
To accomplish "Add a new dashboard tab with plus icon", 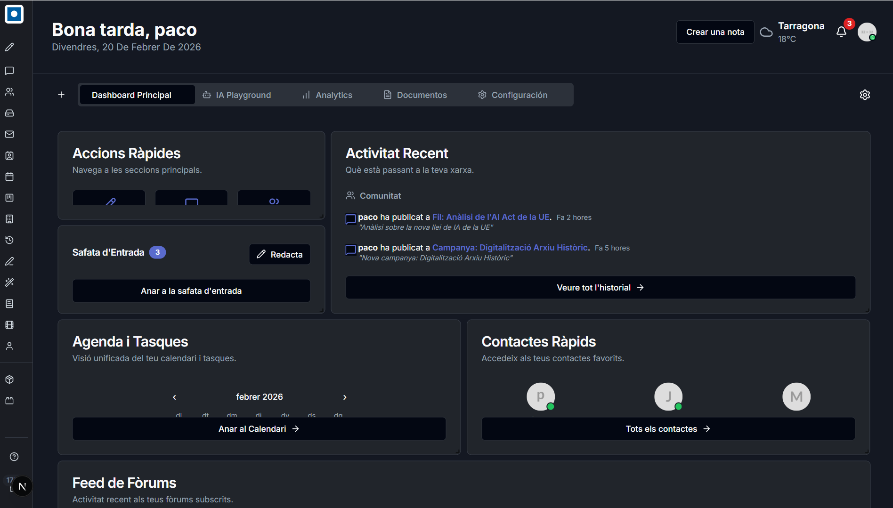I will tap(61, 95).
